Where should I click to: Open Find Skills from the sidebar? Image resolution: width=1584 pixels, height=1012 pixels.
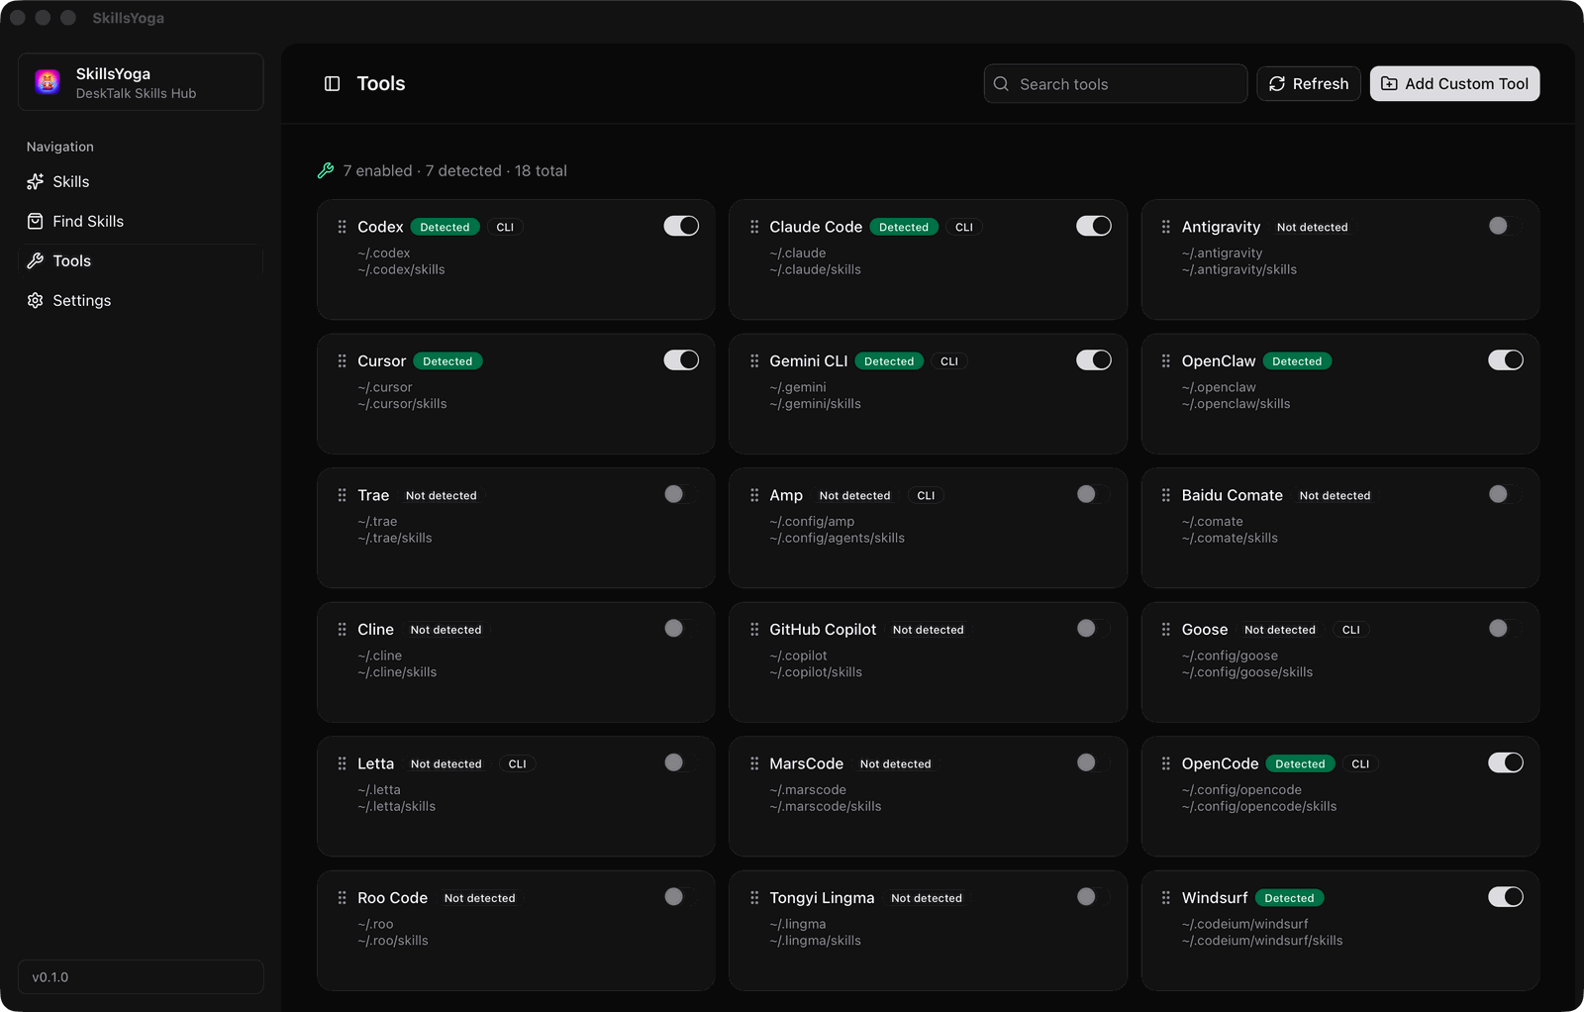click(88, 221)
